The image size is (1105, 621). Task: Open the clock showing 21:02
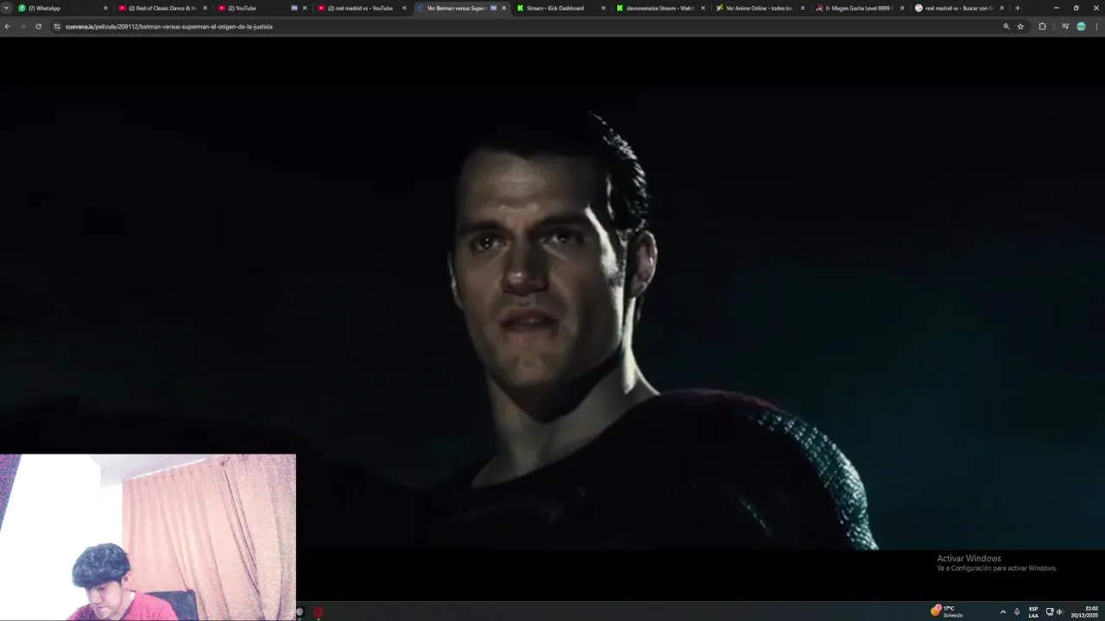click(x=1085, y=612)
